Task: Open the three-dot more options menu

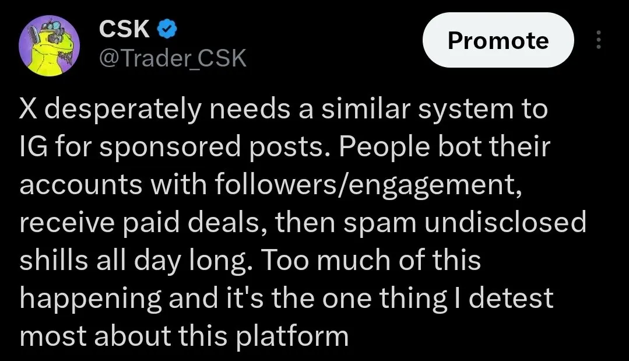Action: (x=599, y=40)
